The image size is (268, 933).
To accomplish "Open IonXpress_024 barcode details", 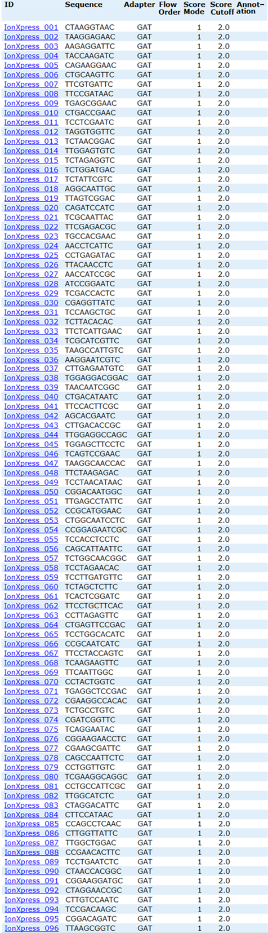I will point(31,246).
